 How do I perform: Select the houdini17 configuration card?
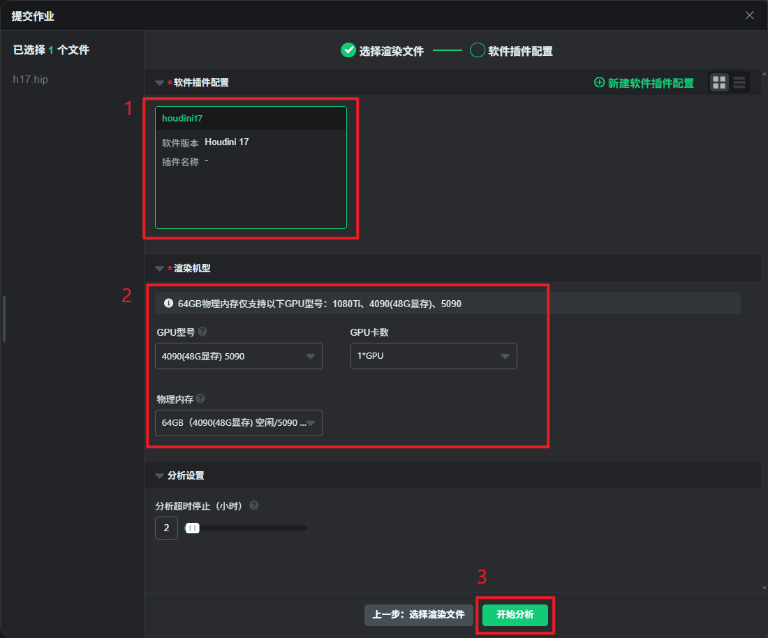pyautogui.click(x=251, y=168)
